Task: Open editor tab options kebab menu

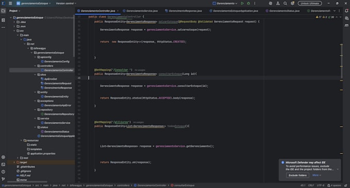Action: [339, 11]
